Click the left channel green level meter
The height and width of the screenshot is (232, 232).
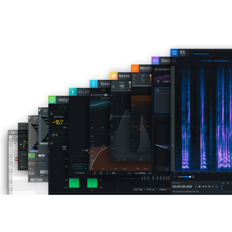[74, 183]
